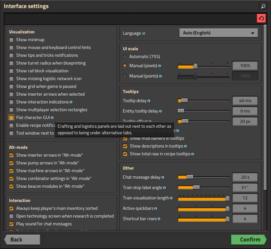Toggle Show missing logistic network icon
This screenshot has height=249, width=271.
click(11, 79)
